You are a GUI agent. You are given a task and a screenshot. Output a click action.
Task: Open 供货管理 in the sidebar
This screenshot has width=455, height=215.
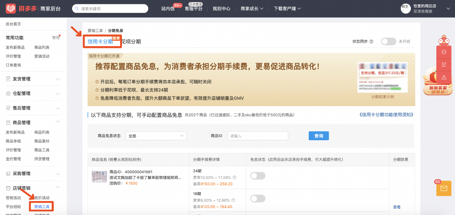pyautogui.click(x=42, y=159)
